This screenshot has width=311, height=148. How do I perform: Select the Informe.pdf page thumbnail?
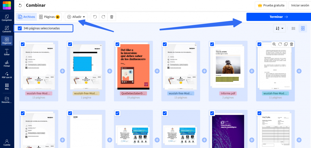point(227,67)
